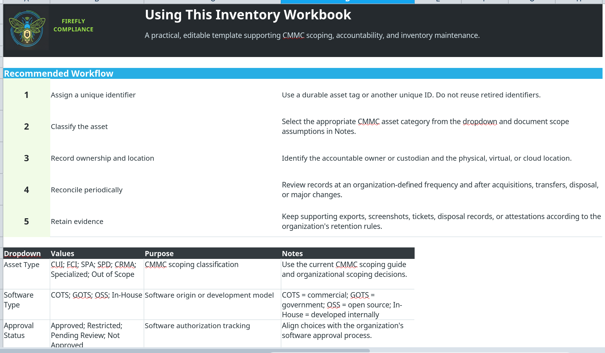
Task: Click the "Reconcile periodically" cell
Action: click(x=166, y=190)
